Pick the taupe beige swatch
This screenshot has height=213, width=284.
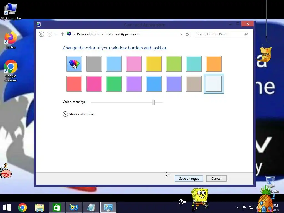click(x=194, y=84)
